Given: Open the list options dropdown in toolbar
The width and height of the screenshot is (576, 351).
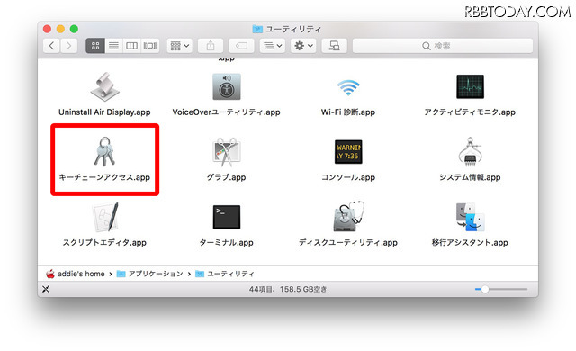Looking at the screenshot, I should tap(272, 46).
